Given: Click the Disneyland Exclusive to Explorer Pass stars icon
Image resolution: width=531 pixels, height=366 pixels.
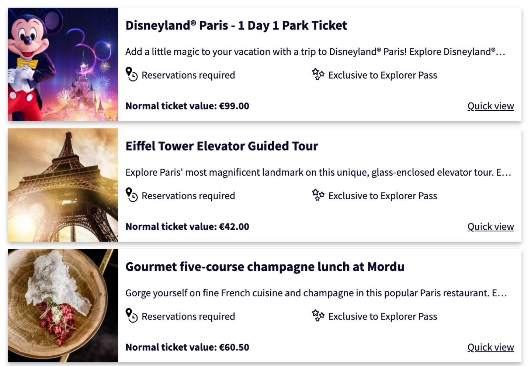Looking at the screenshot, I should (318, 74).
